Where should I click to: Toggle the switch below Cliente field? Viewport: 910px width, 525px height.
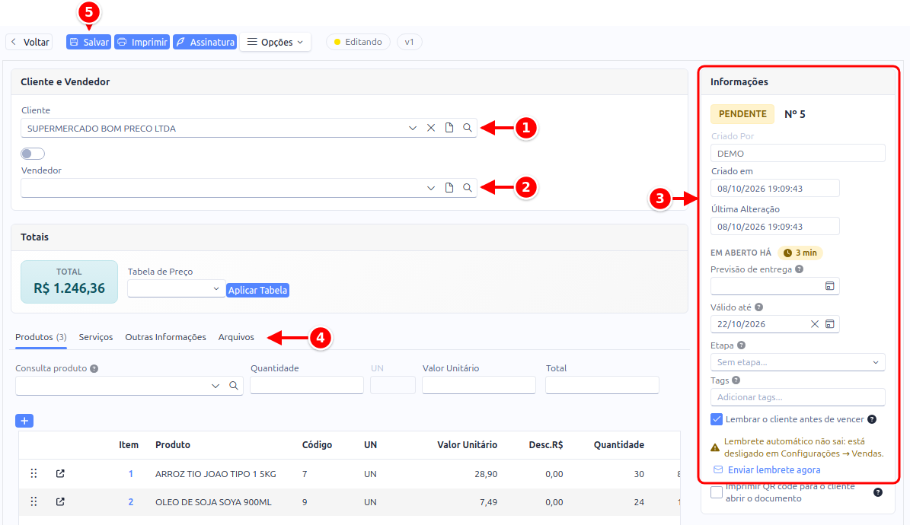coord(33,153)
